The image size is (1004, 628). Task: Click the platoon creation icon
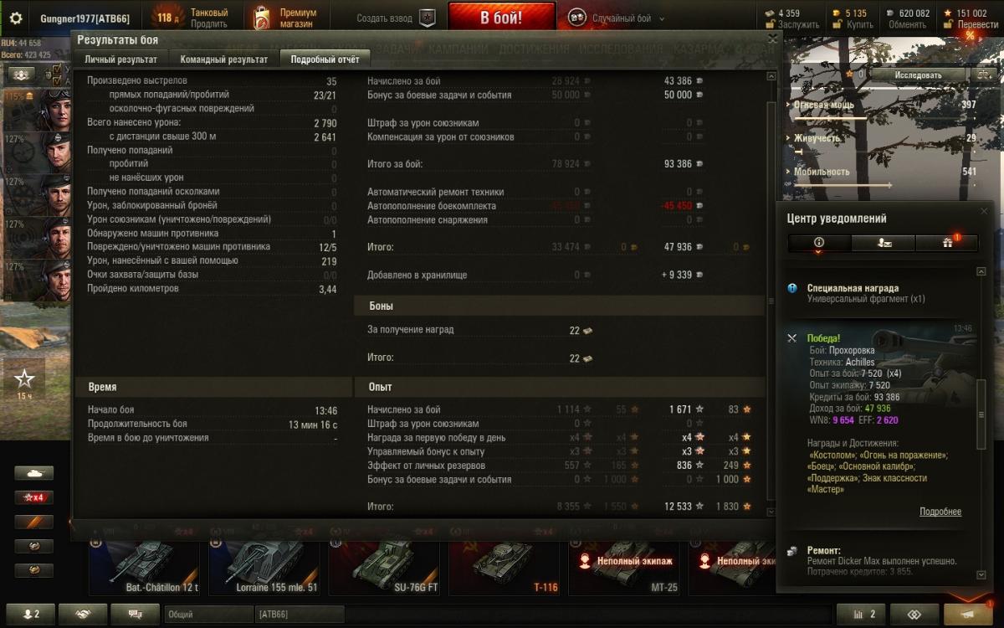click(427, 18)
